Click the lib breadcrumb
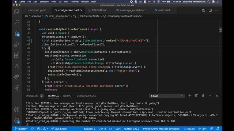This screenshot has height=131, width=234. 26,16
